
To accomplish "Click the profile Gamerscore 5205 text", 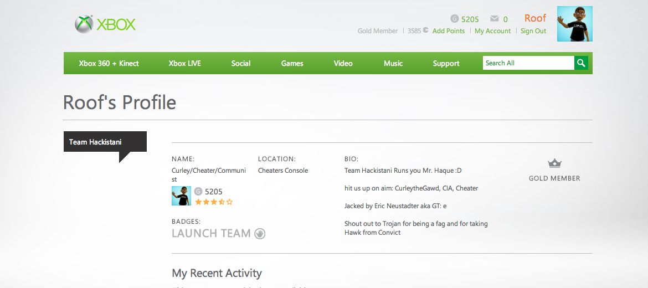I will (214, 191).
